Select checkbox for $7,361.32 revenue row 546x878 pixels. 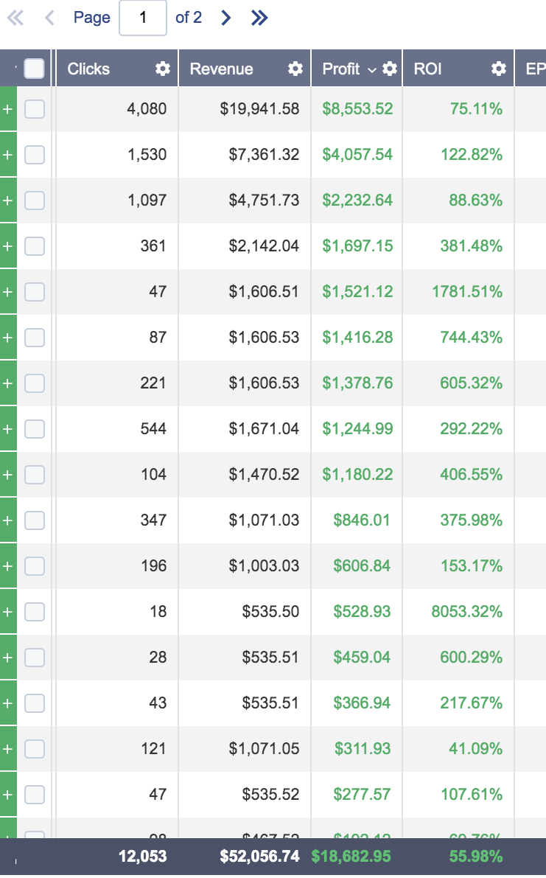pos(35,155)
